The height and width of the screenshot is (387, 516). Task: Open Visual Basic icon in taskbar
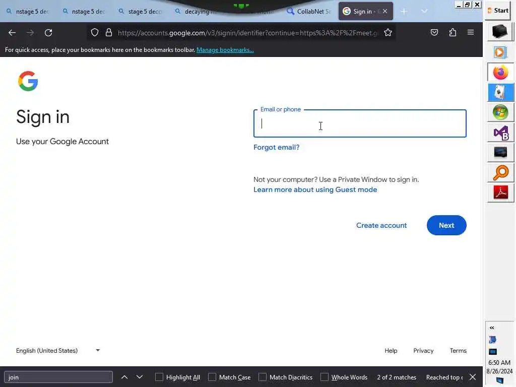[500, 133]
